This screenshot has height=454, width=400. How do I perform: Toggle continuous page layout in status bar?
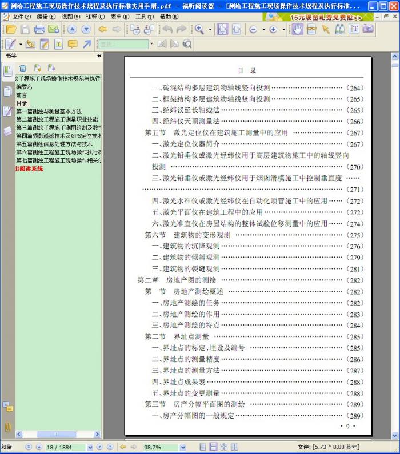click(x=213, y=447)
